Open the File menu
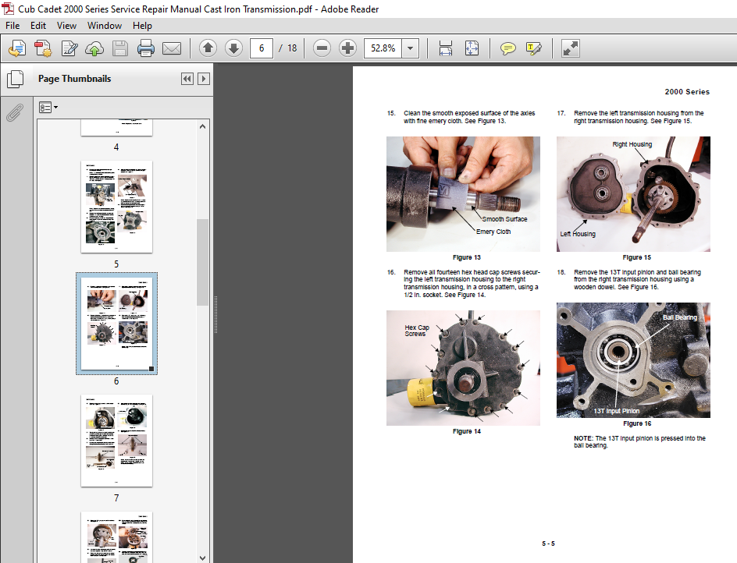 12,26
